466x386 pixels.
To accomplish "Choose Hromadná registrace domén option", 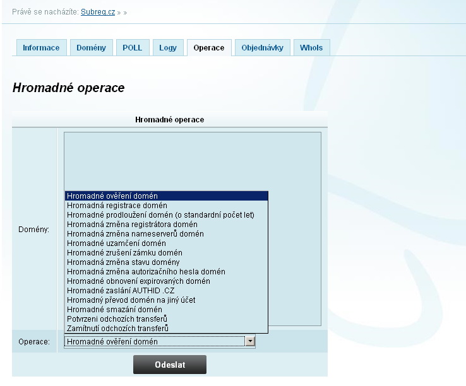I will (x=117, y=206).
